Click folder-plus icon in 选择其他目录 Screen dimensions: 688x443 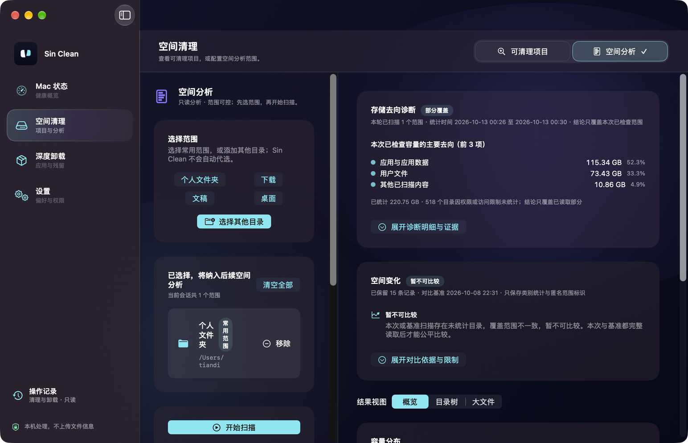pos(210,221)
